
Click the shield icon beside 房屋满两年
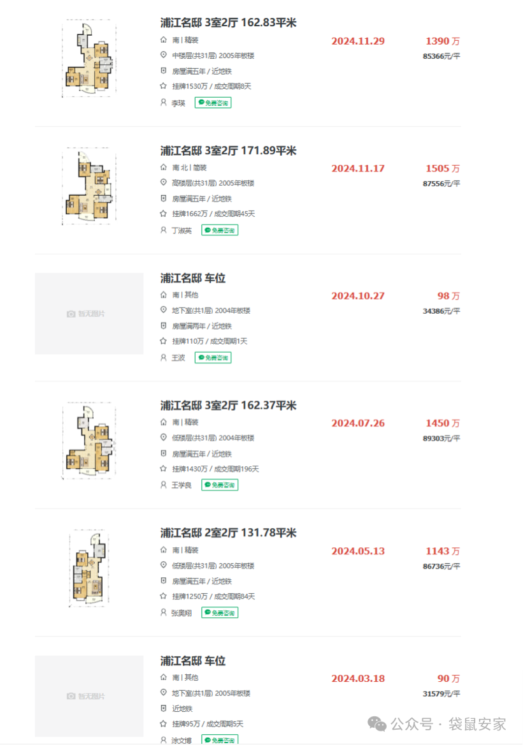tap(164, 326)
